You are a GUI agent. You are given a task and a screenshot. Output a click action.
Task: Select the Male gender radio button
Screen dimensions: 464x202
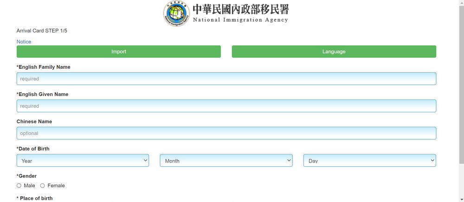[19, 186]
